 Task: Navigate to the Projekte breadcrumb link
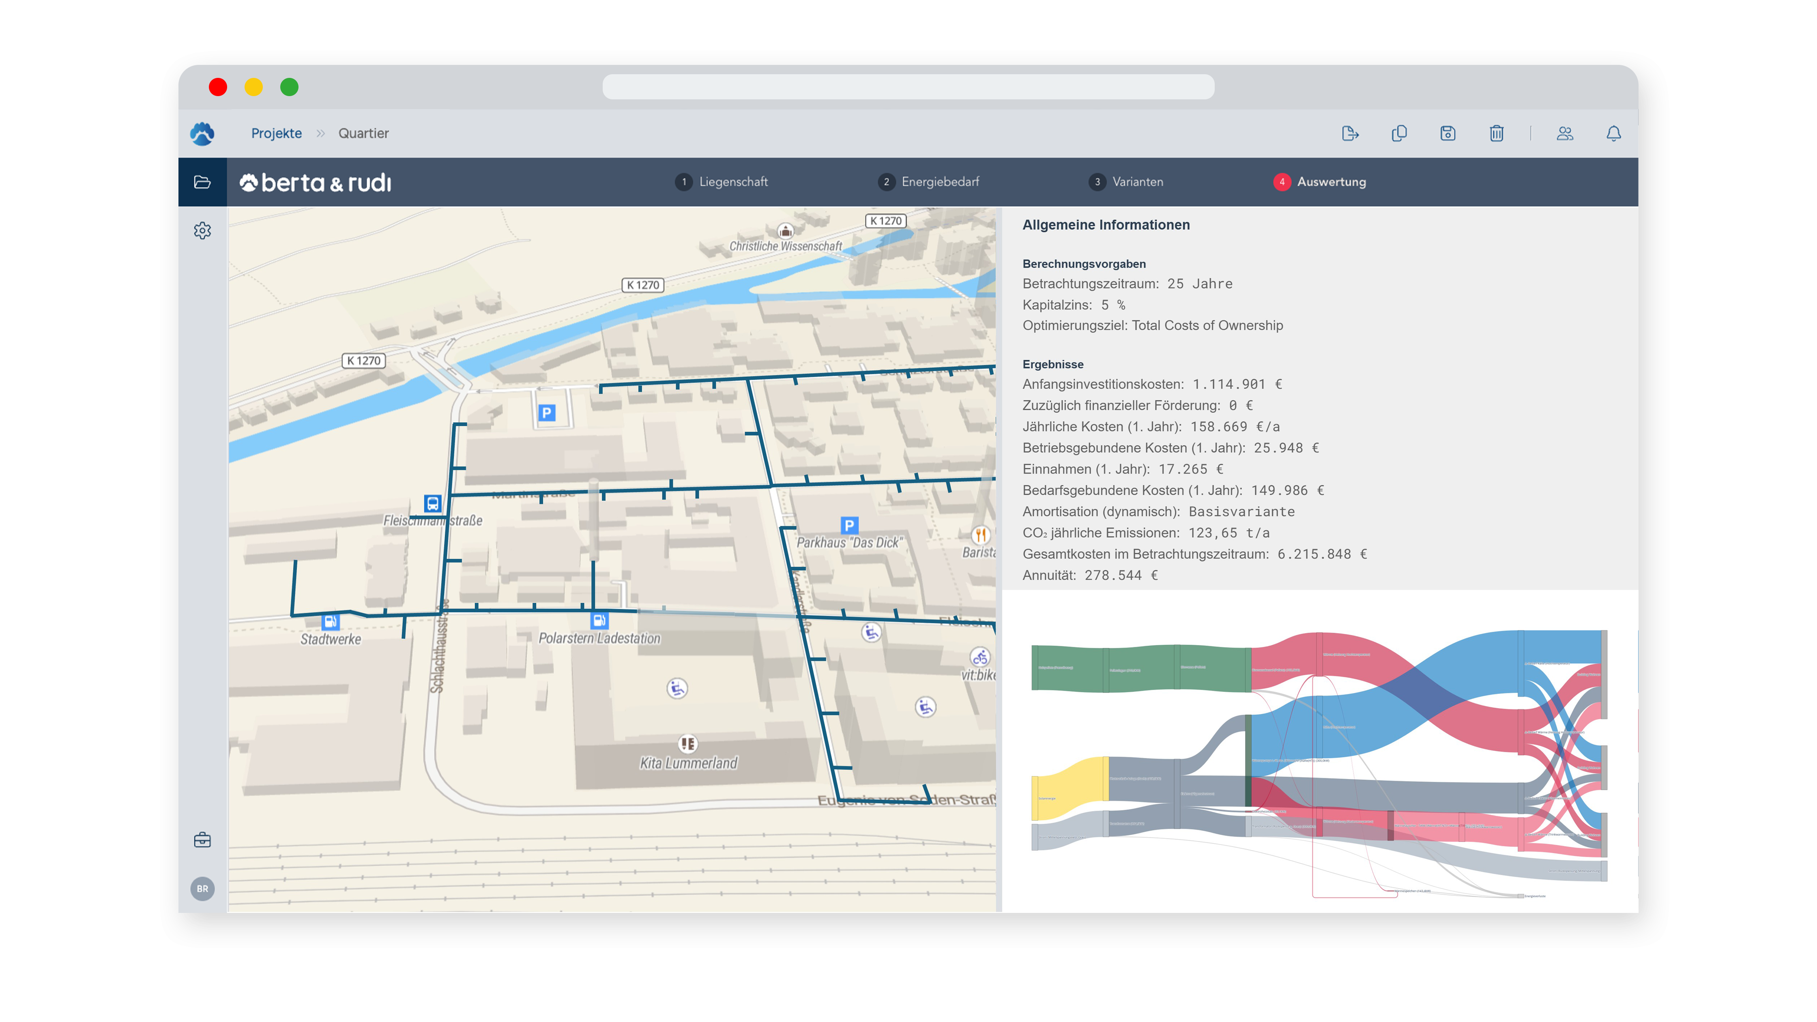pos(277,133)
